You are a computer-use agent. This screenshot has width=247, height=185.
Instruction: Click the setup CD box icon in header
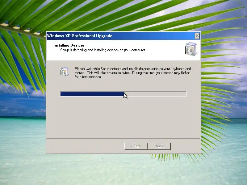(191, 49)
